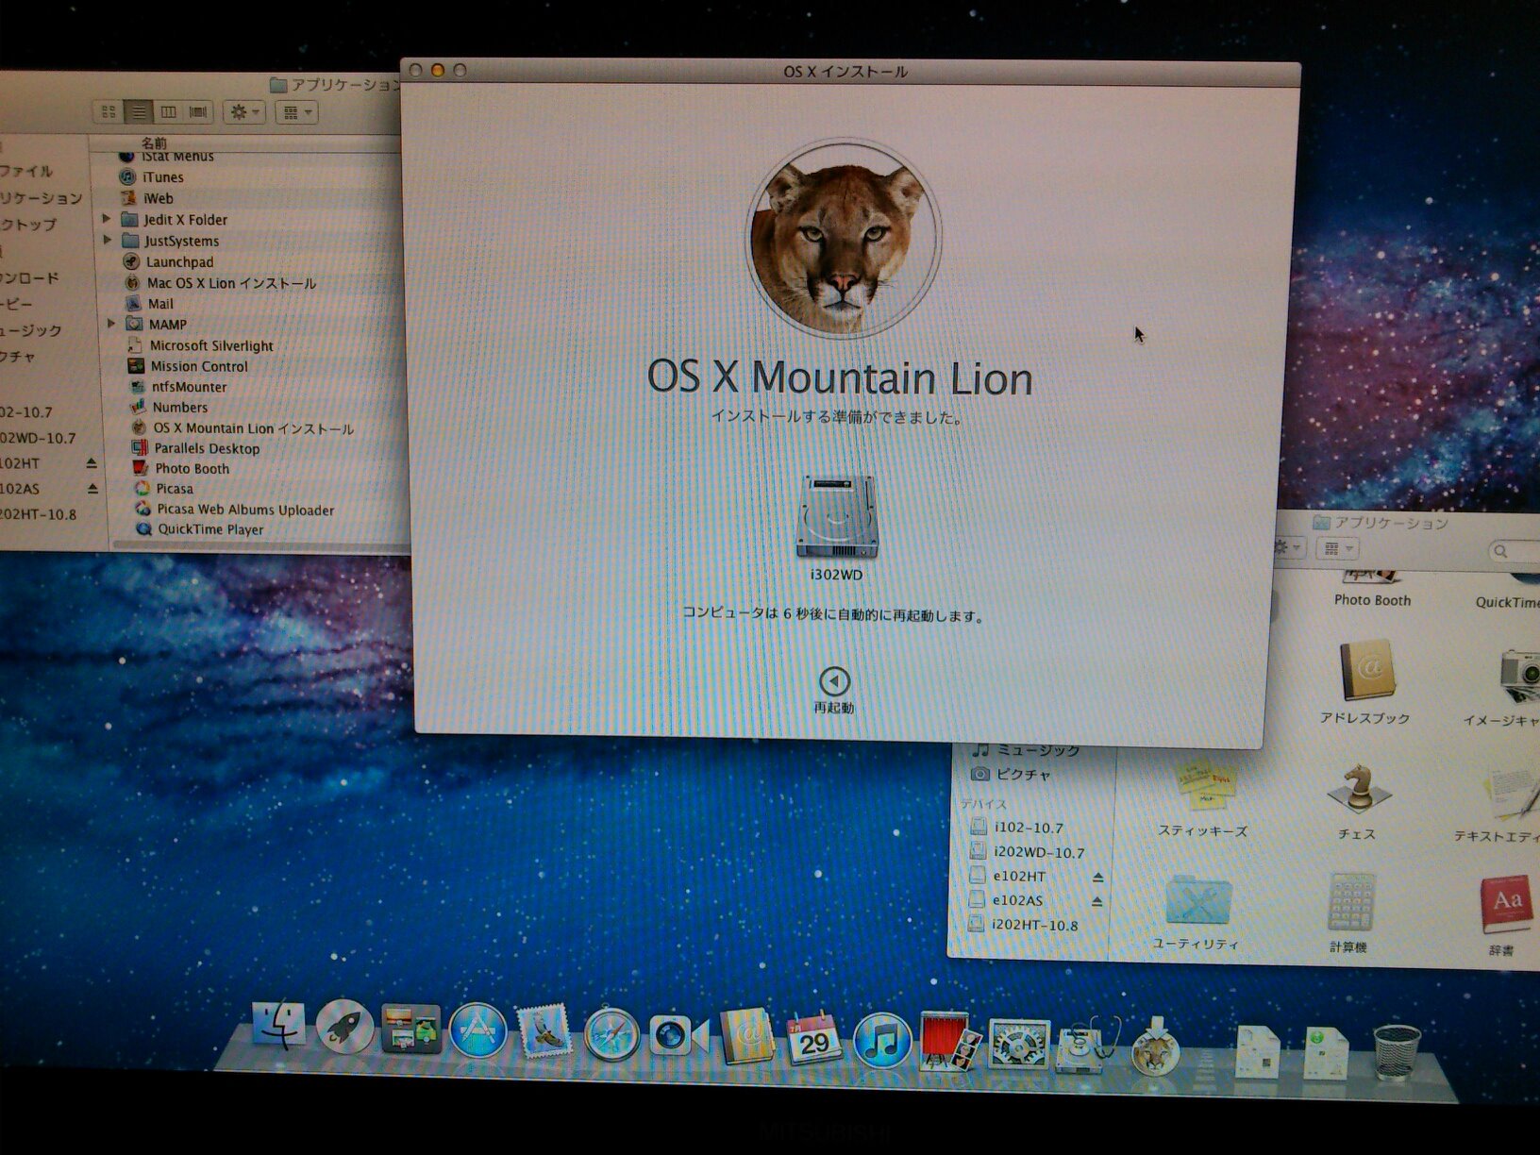1540x1155 pixels.
Task: Eject 102HT volume in left Finder sidebar
Action: (92, 463)
